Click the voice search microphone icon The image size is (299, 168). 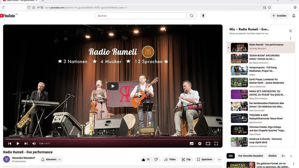tap(203, 16)
